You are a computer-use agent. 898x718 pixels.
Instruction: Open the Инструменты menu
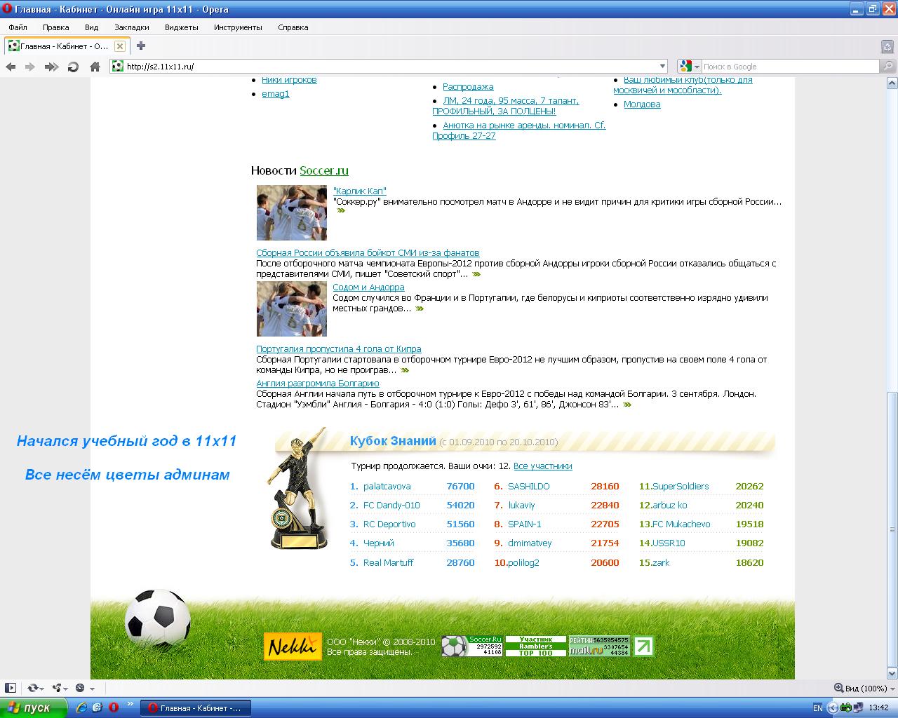point(238,27)
